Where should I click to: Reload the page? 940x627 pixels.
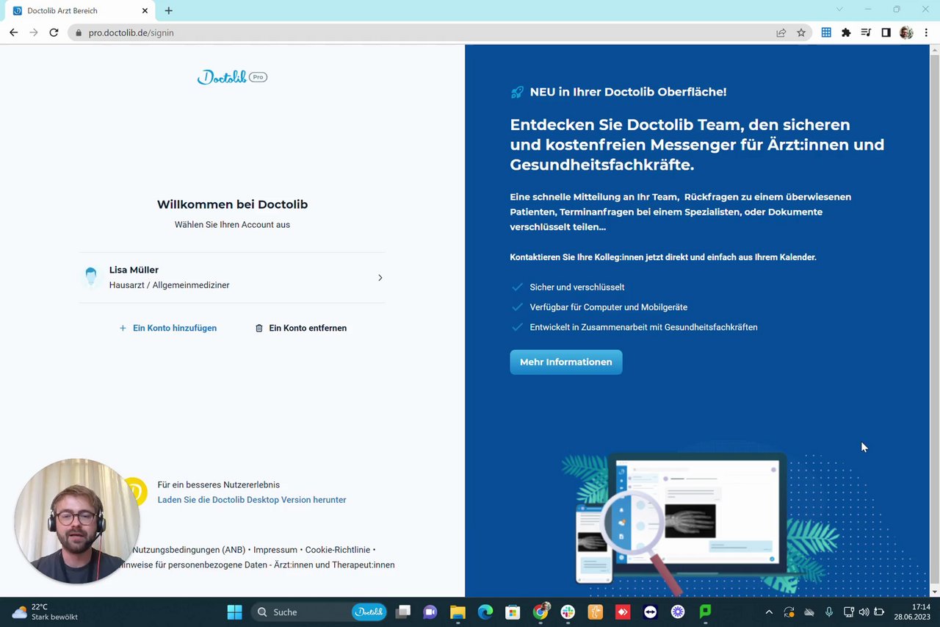point(54,32)
